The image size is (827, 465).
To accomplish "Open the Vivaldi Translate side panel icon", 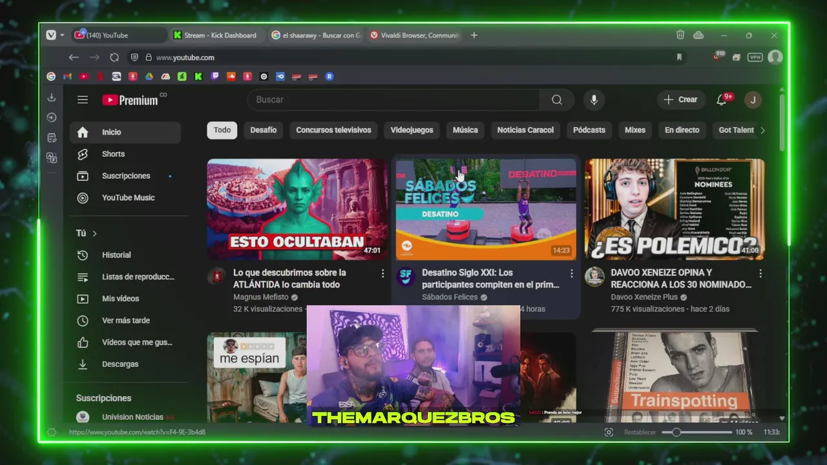I will tap(52, 158).
